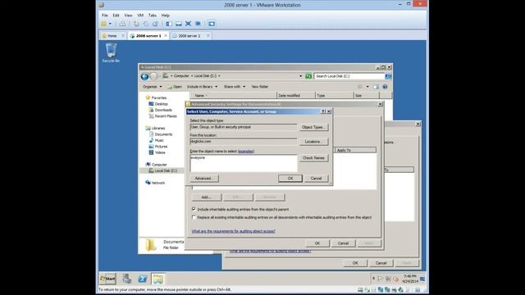Select Downloads in the navigation pane
Viewport: 525px width, 295px height.
click(x=160, y=110)
